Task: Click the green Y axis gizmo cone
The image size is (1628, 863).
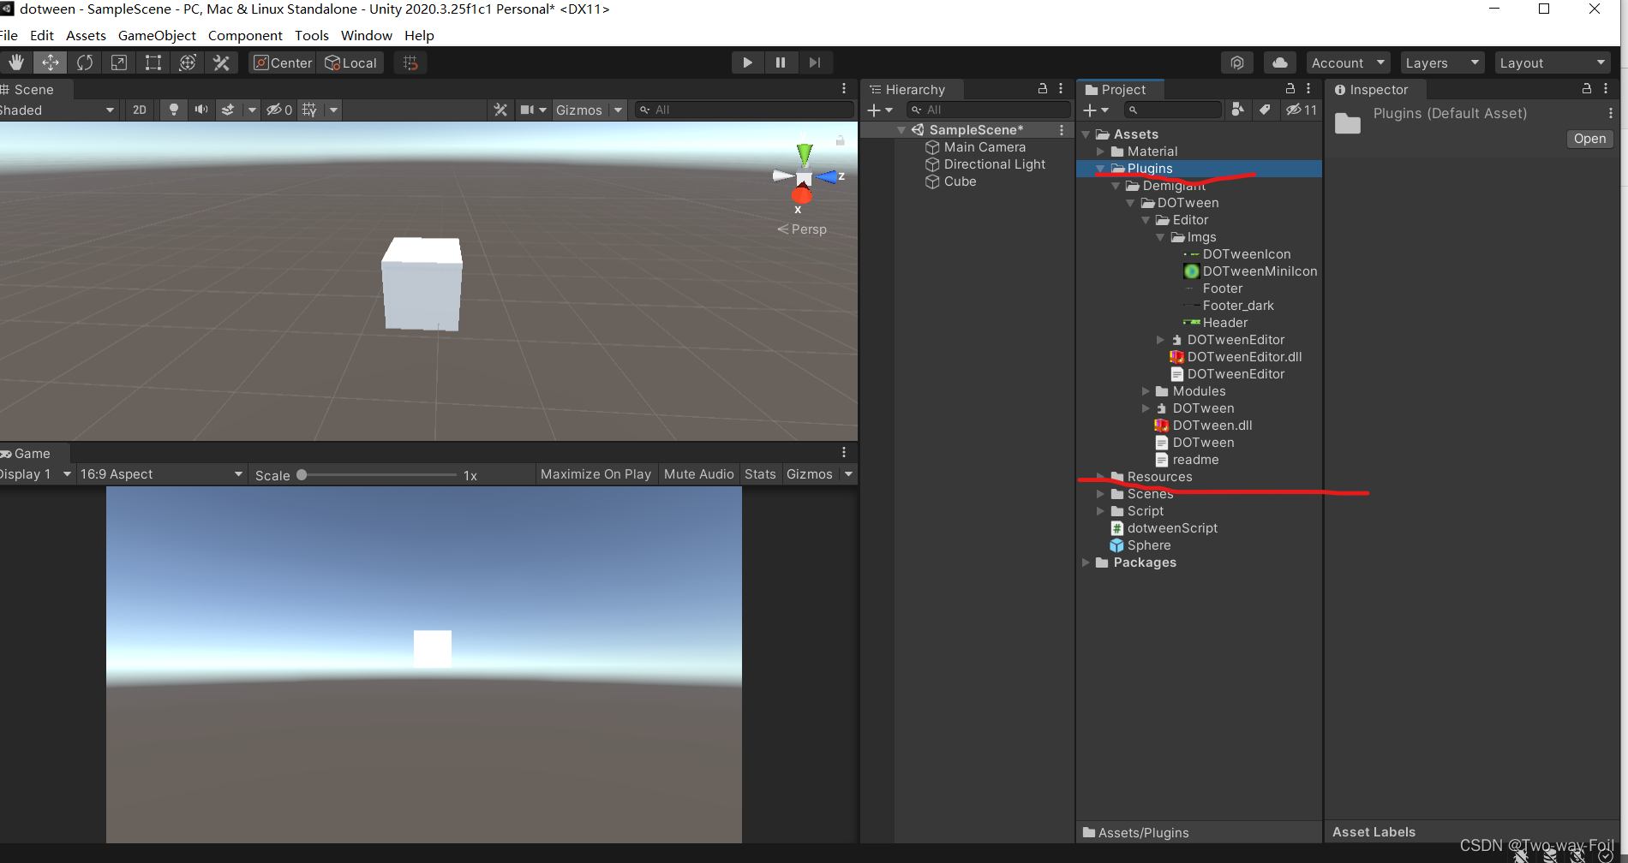Action: click(x=805, y=154)
